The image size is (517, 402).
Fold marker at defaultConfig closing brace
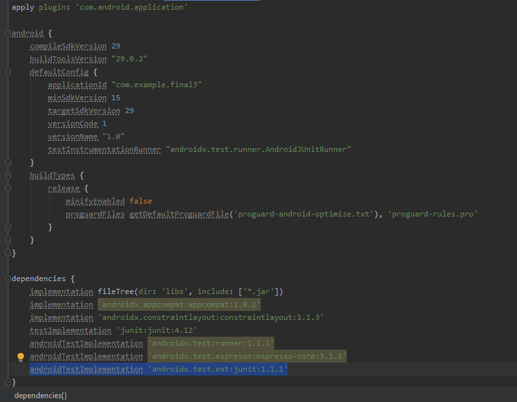click(x=8, y=162)
